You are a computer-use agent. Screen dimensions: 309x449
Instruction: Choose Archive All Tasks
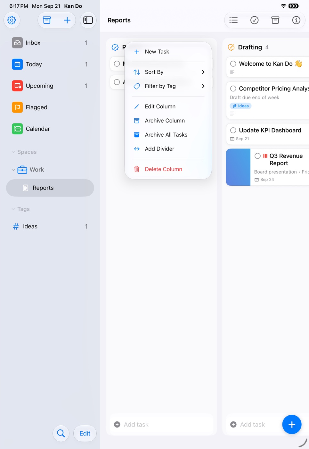tap(168, 135)
